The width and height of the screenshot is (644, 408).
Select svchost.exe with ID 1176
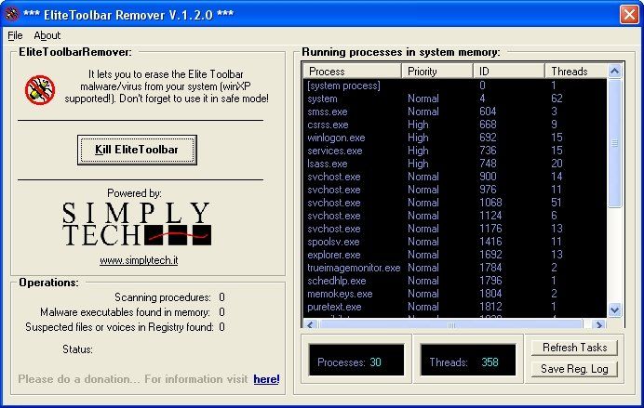[x=455, y=229]
